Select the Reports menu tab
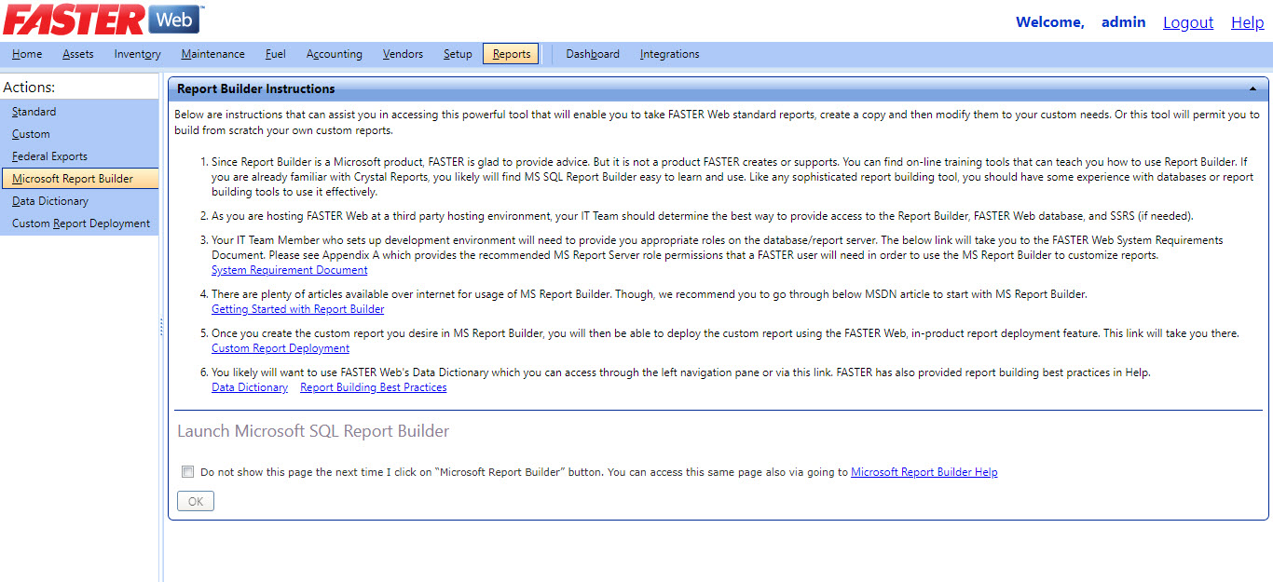Image resolution: width=1273 pixels, height=582 pixels. point(512,54)
